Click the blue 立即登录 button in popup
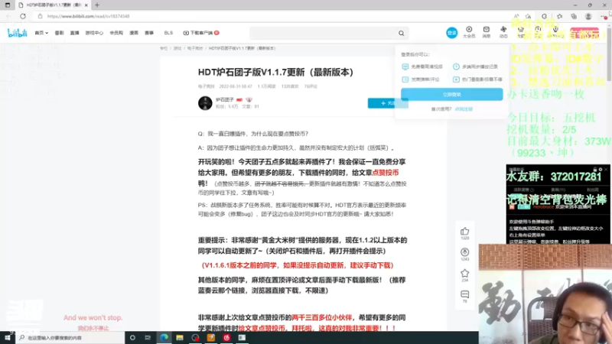Screen dimensions: 612x344 [x=452, y=94]
